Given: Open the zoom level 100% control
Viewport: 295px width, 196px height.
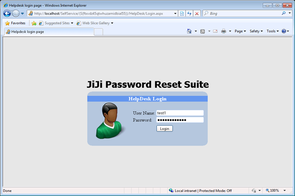Looking at the screenshot, I should (x=272, y=191).
